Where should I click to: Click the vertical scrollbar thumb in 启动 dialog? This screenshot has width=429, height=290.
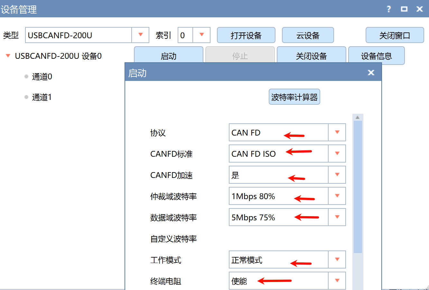tap(358, 187)
